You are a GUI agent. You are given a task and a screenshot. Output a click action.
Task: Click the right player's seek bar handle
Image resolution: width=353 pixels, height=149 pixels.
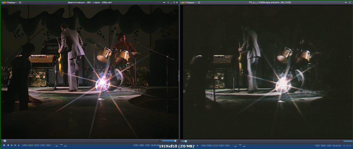(186, 141)
